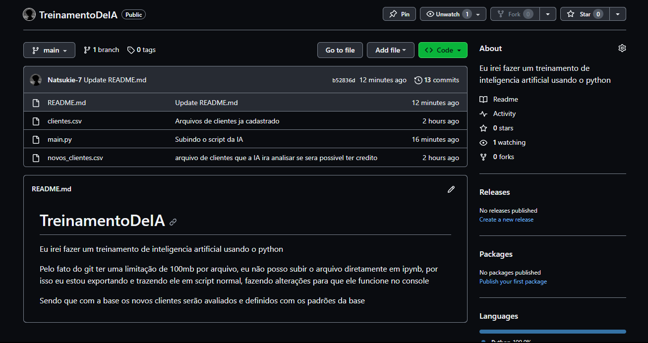Open the Activity feed for the repo
Screen dimensions: 648x343
[503, 114]
